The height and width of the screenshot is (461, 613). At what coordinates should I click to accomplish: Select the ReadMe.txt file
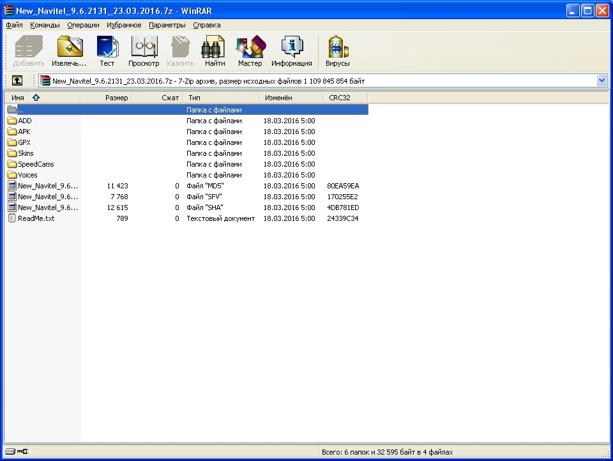(36, 218)
